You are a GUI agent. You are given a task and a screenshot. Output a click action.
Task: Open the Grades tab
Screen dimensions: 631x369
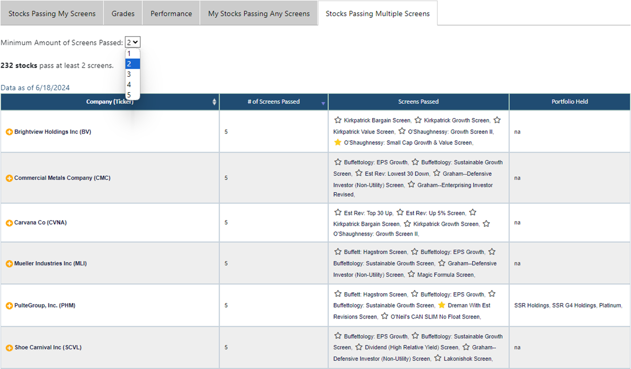click(x=123, y=14)
